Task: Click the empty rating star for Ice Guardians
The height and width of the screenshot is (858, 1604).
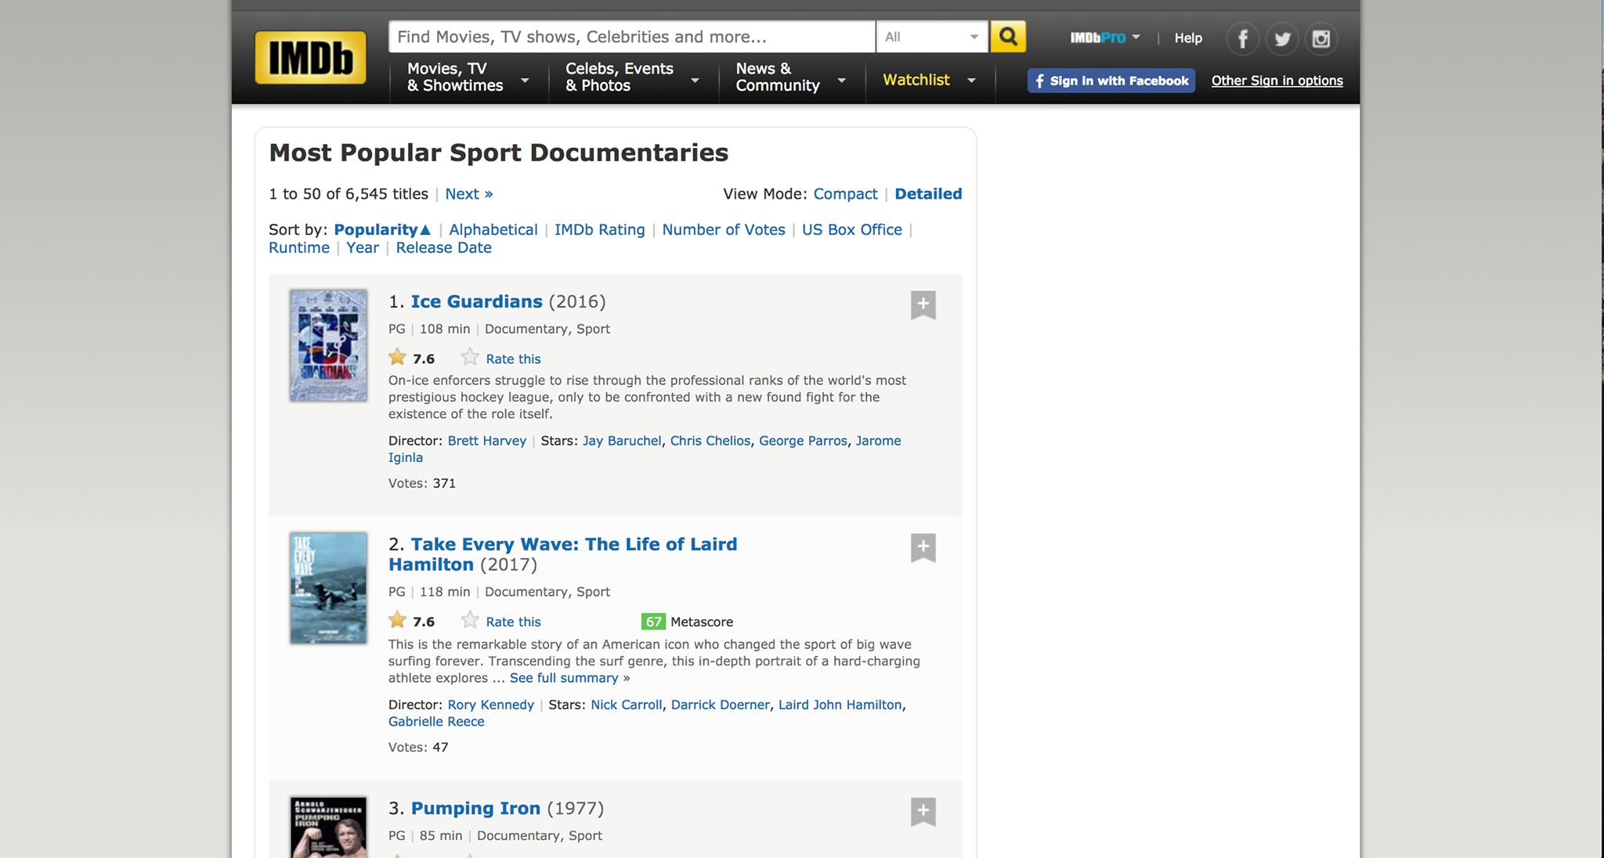Action: click(470, 358)
